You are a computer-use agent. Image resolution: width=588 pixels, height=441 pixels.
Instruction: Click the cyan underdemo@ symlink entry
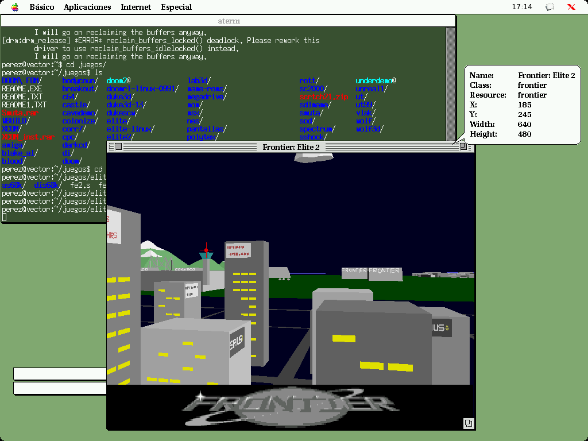click(376, 80)
